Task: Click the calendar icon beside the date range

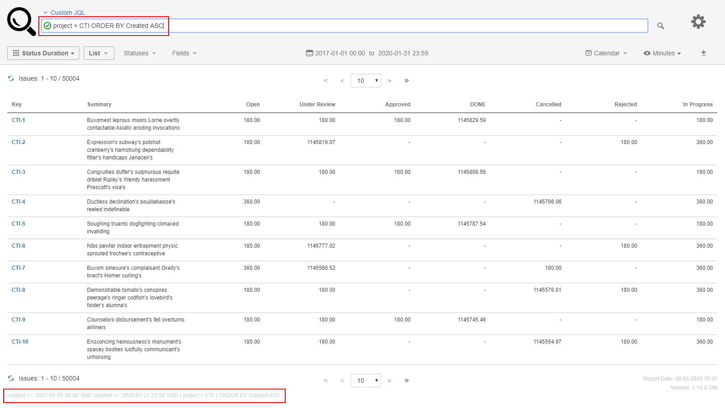Action: click(x=309, y=53)
